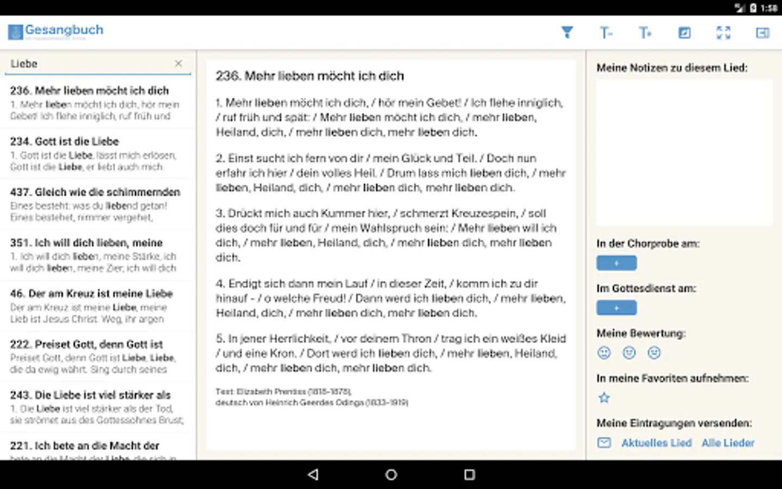Rate song with the sad smiley
This screenshot has height=489, width=782.
(654, 353)
